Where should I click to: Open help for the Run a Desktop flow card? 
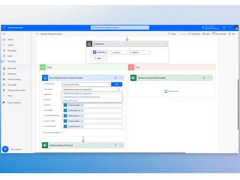[115, 78]
